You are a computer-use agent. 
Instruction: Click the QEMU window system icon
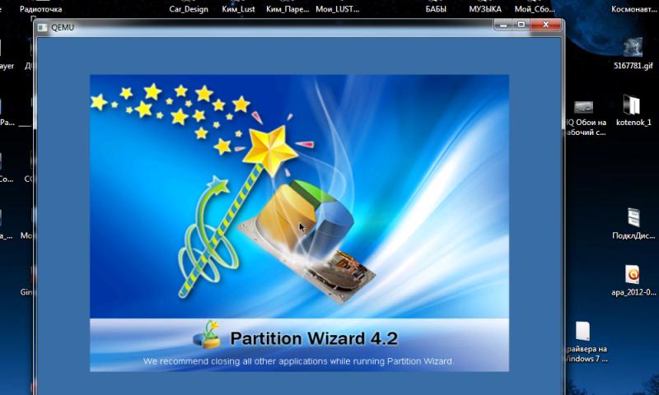(44, 27)
